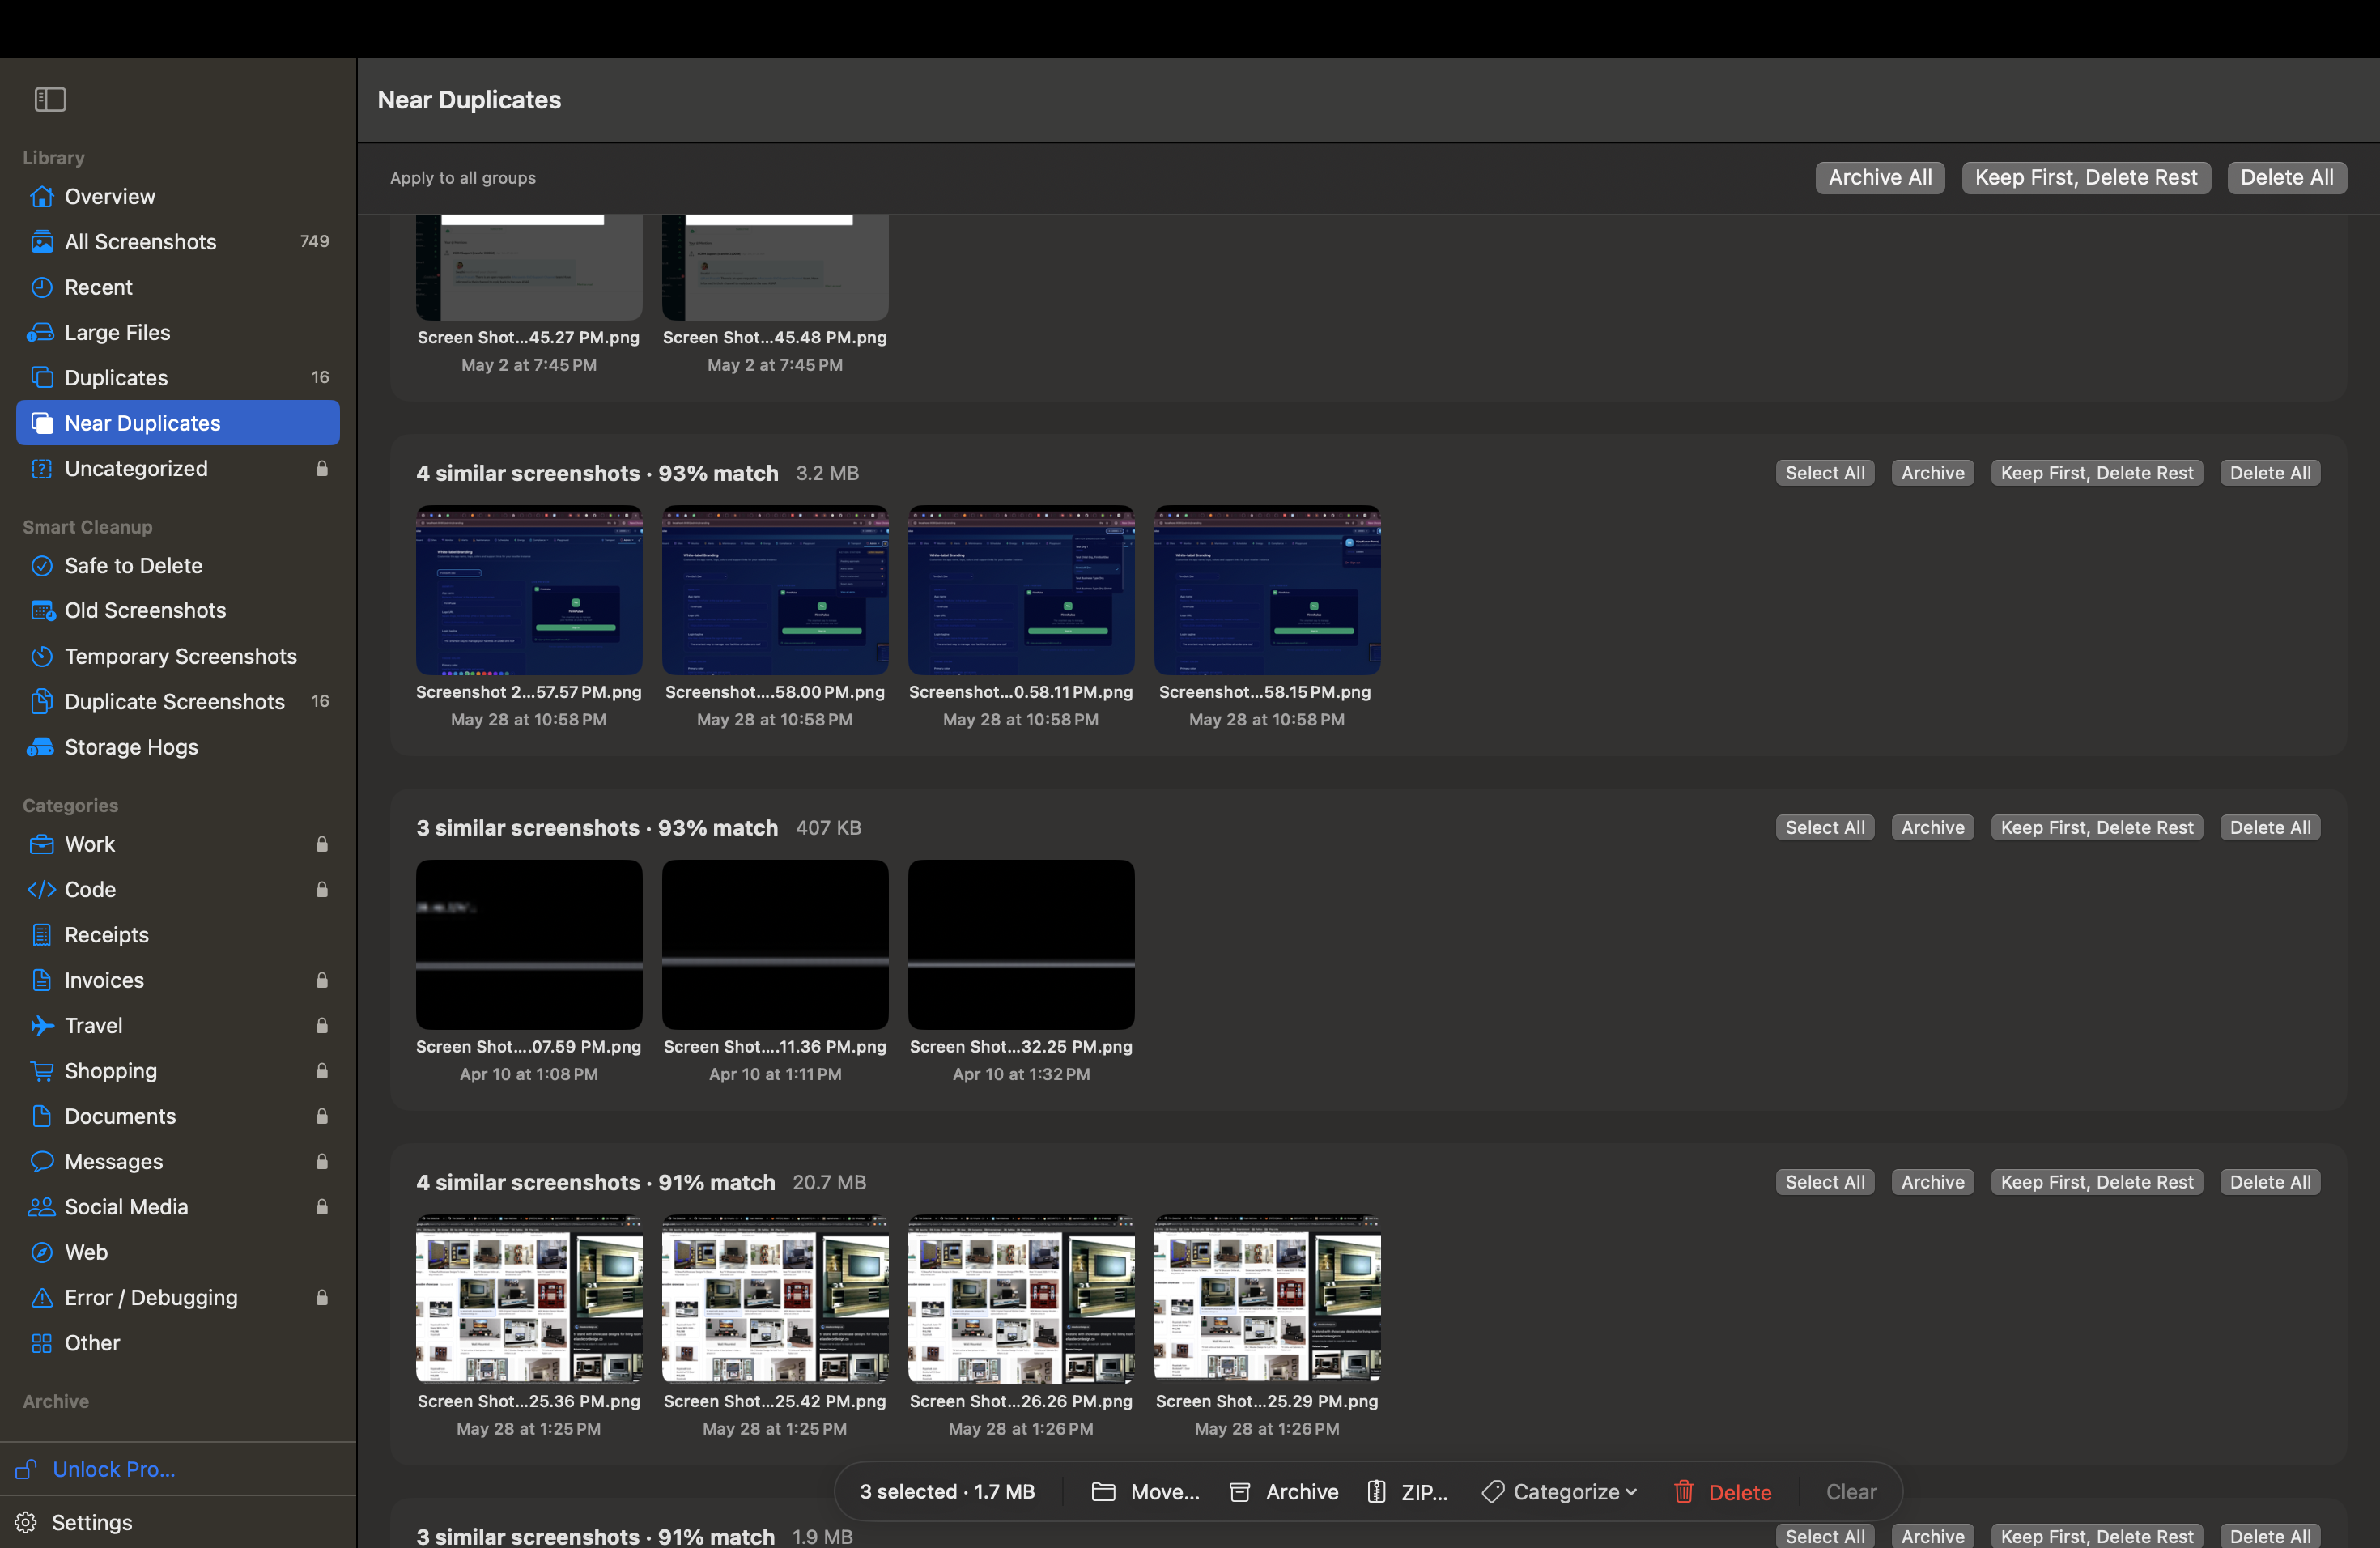Click the file name Screenshot....58.00 PM.png

[775, 691]
